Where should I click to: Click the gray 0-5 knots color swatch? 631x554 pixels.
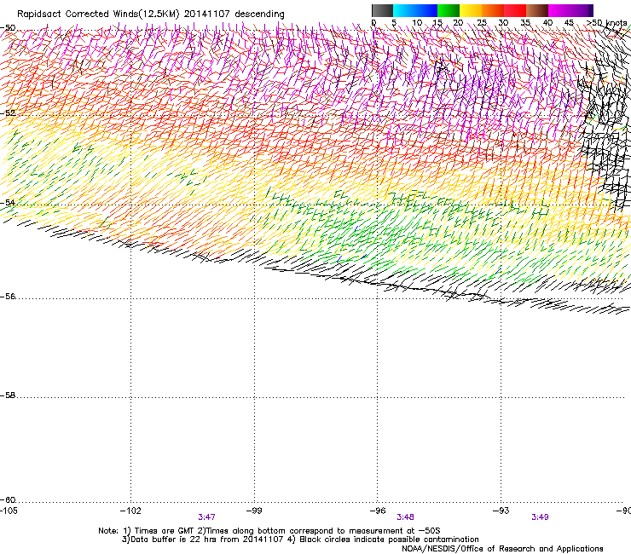[x=382, y=10]
